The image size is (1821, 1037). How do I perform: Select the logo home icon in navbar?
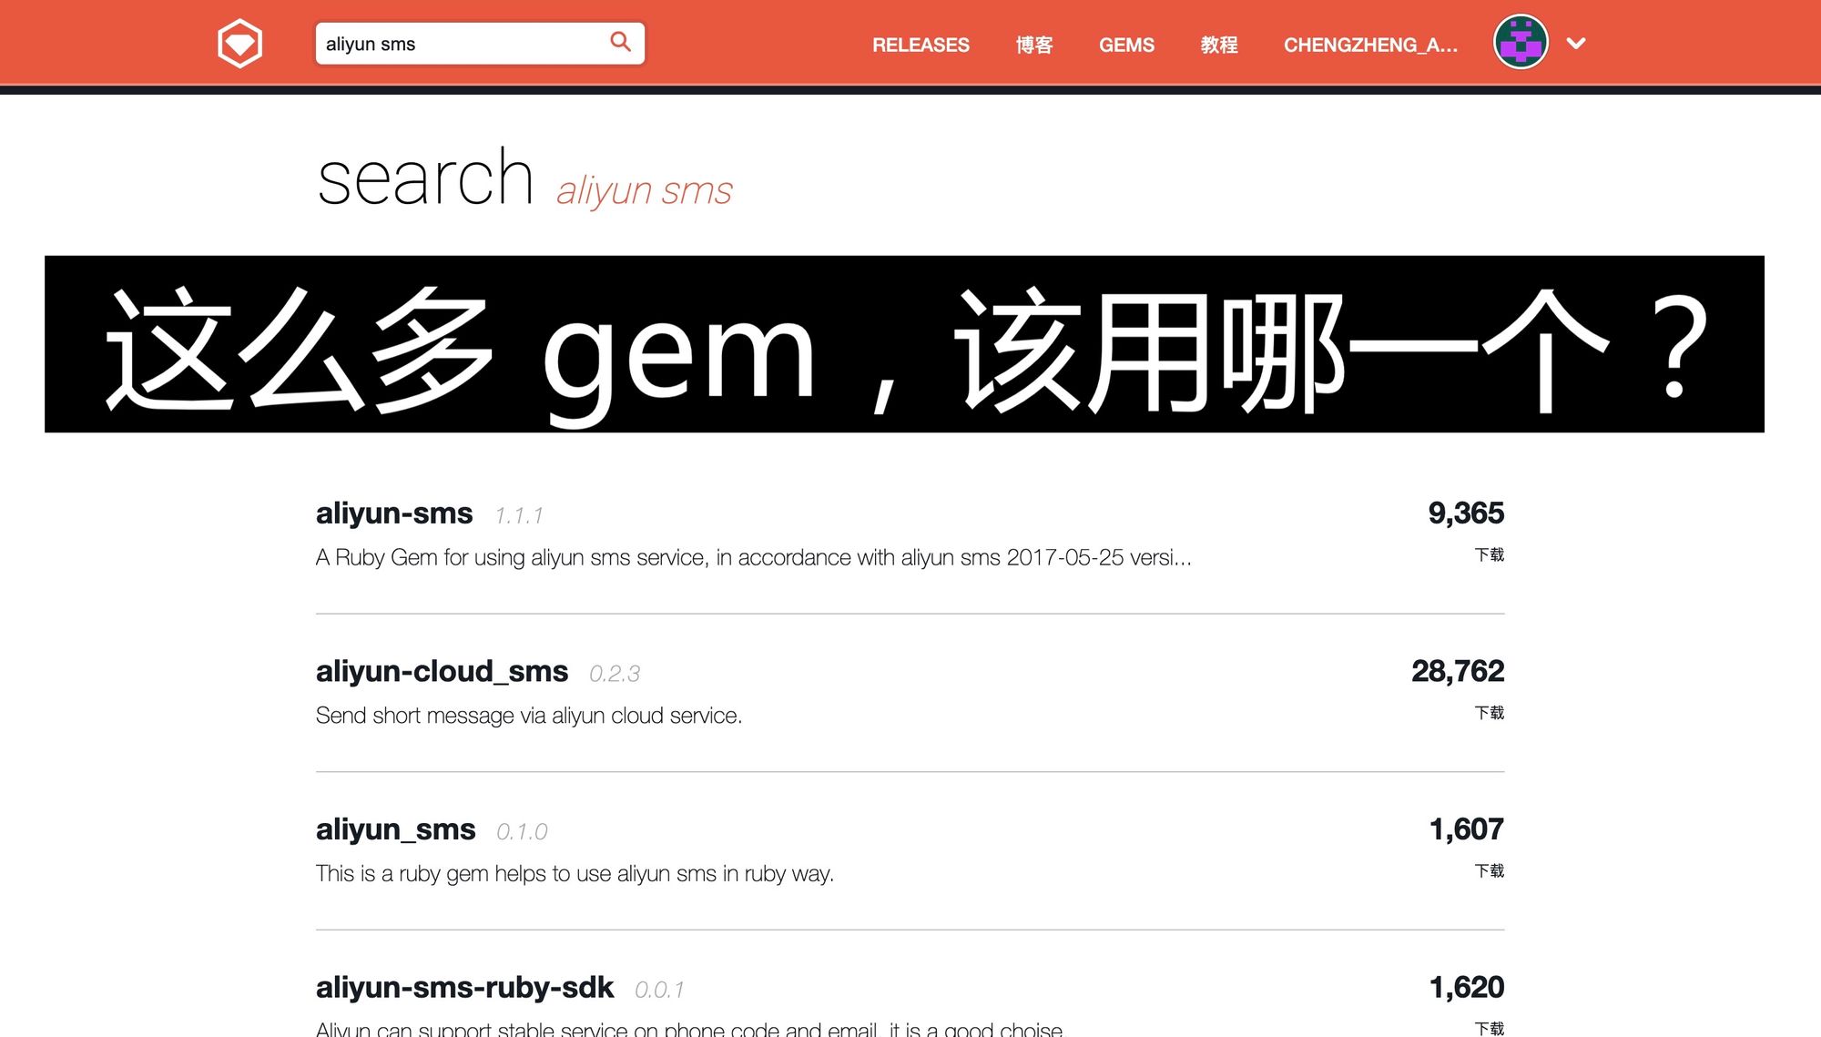click(x=239, y=42)
